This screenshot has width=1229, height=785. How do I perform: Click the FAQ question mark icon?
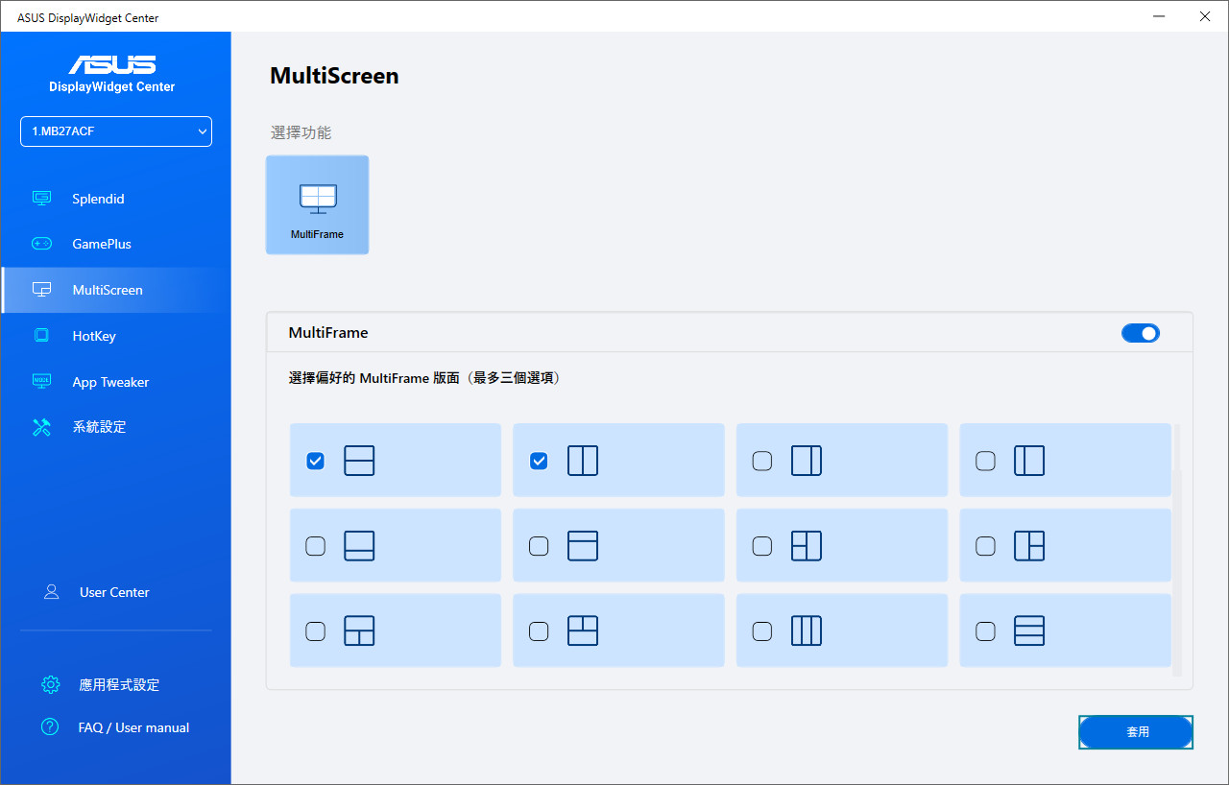pyautogui.click(x=51, y=727)
